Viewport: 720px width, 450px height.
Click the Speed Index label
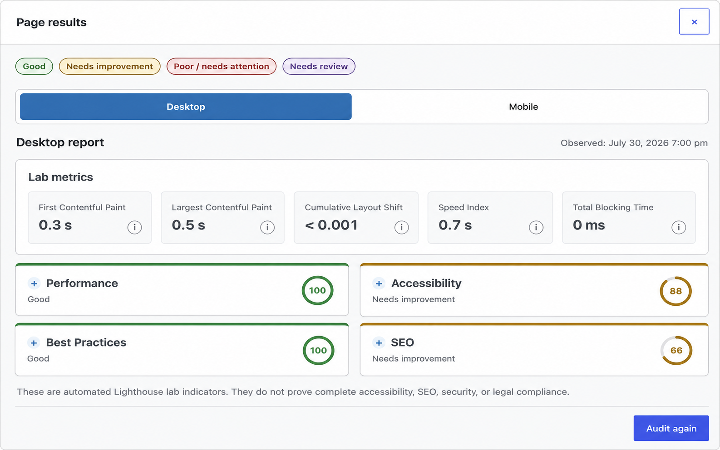tap(464, 207)
